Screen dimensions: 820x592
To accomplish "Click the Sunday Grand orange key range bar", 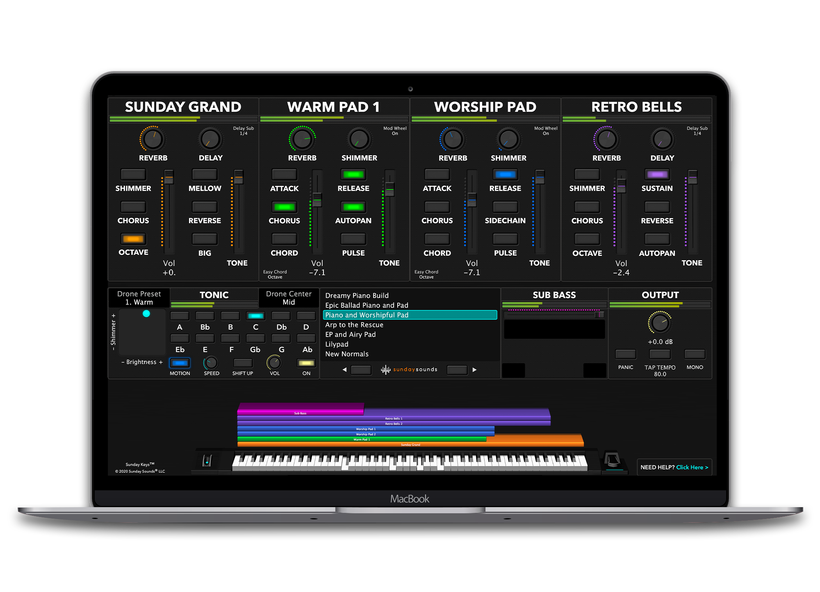I will click(x=410, y=444).
